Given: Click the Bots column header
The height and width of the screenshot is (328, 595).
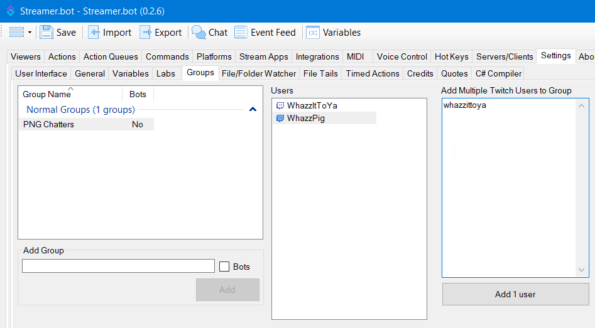Looking at the screenshot, I should click(x=138, y=94).
